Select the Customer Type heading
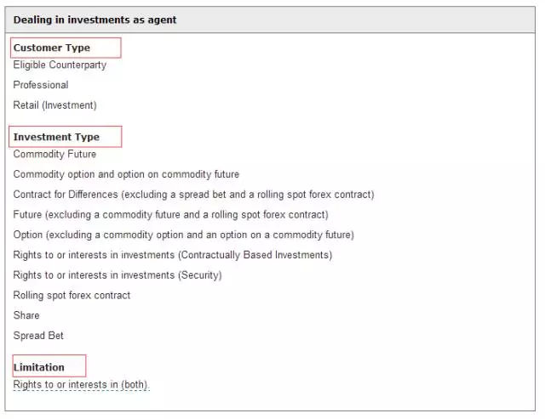Image resolution: width=545 pixels, height=419 pixels. click(x=52, y=48)
